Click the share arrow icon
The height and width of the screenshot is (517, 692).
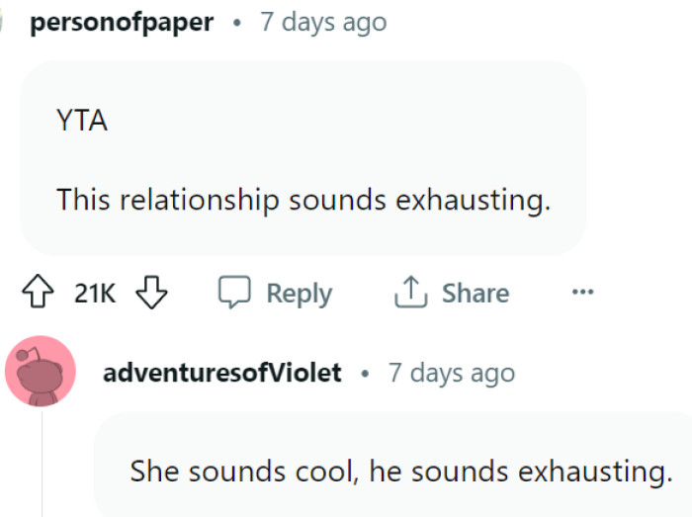tap(408, 293)
